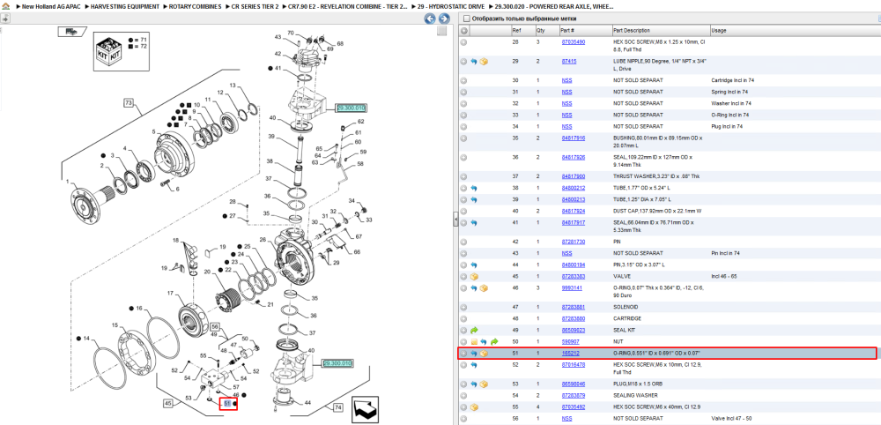881x425 pixels.
Task: Click package icon in PLUG row 53
Action: tap(484, 384)
